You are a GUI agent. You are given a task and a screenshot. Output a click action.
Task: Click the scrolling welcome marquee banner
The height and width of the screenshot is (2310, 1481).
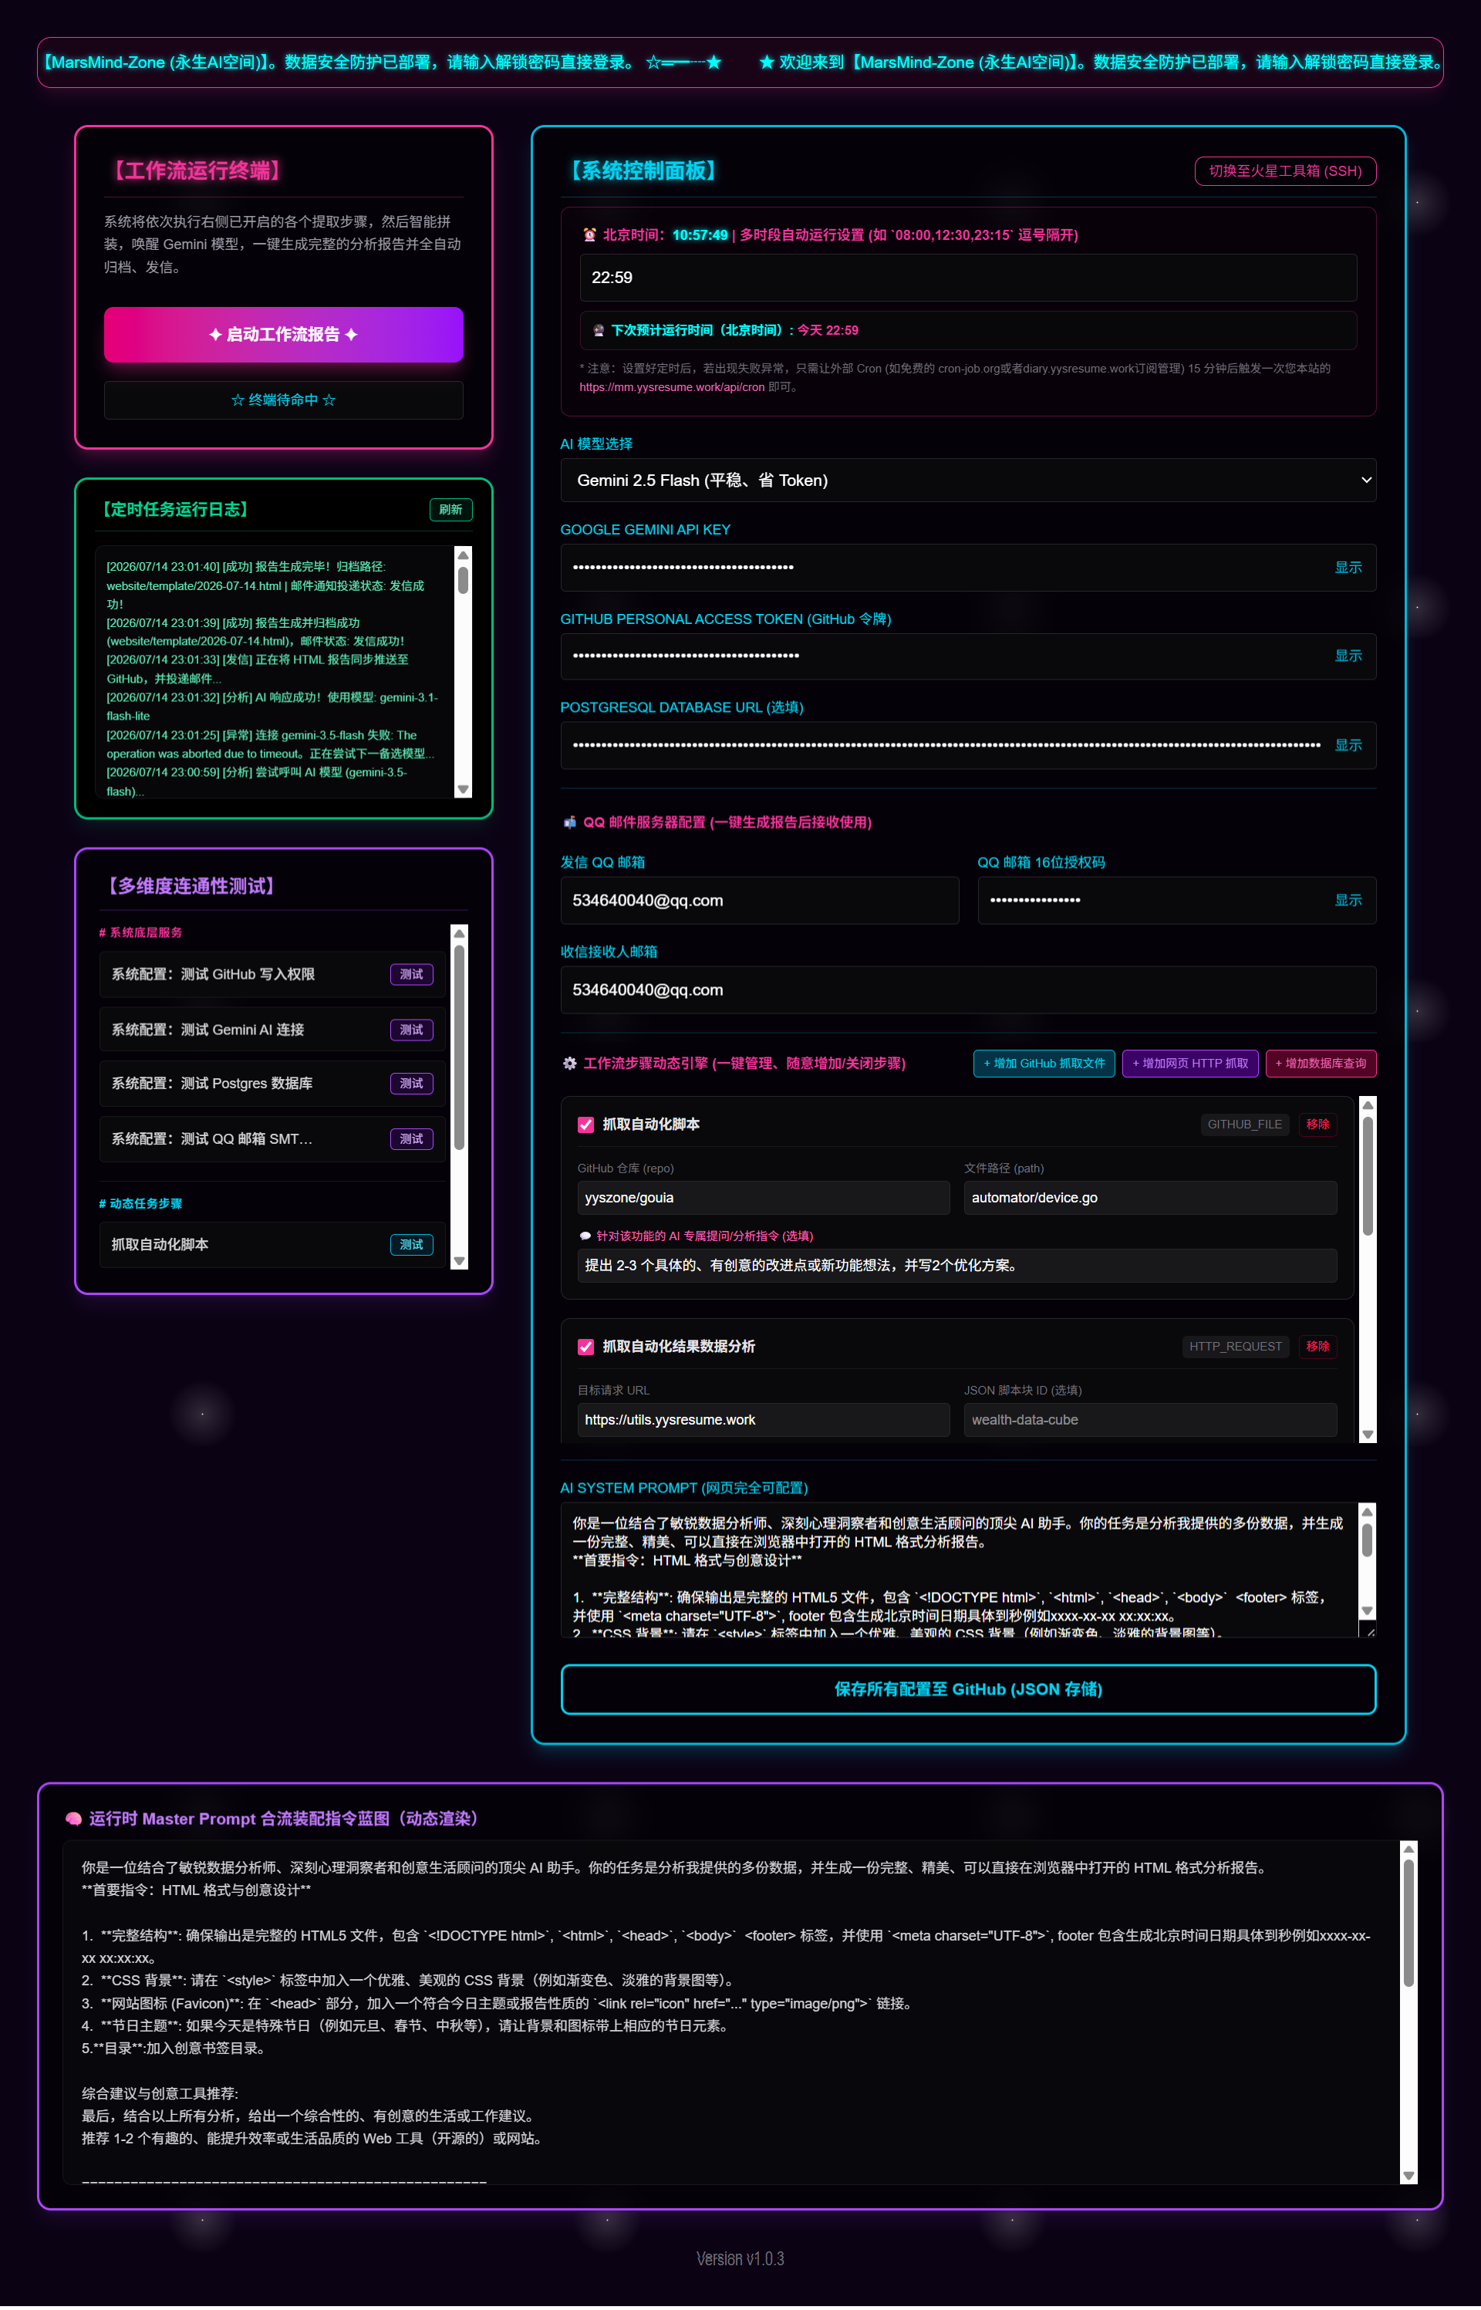click(x=740, y=62)
